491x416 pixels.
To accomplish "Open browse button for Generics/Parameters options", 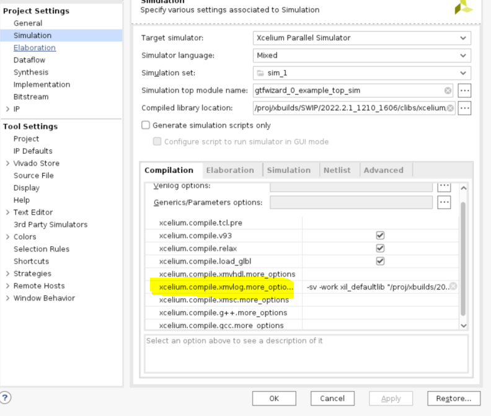I will (444, 202).
